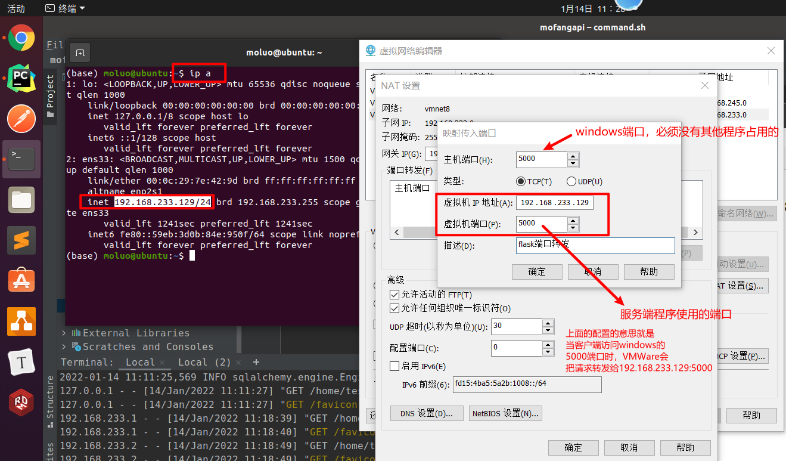Open the clock showing 1月14日
The height and width of the screenshot is (461, 786).
coord(593,8)
